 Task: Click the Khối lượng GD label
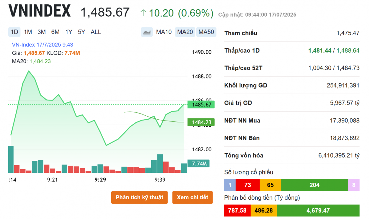(x=246, y=86)
